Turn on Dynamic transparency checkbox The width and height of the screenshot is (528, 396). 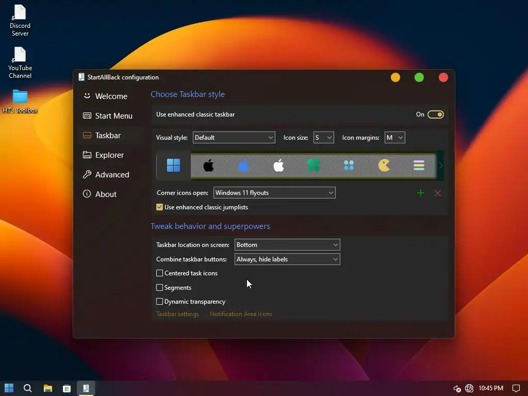tap(160, 301)
